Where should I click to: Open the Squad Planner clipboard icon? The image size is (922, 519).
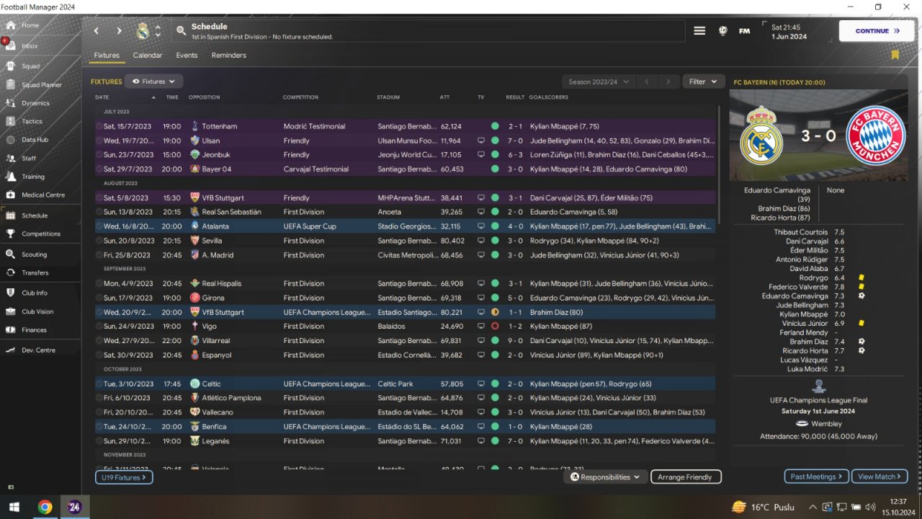point(10,84)
